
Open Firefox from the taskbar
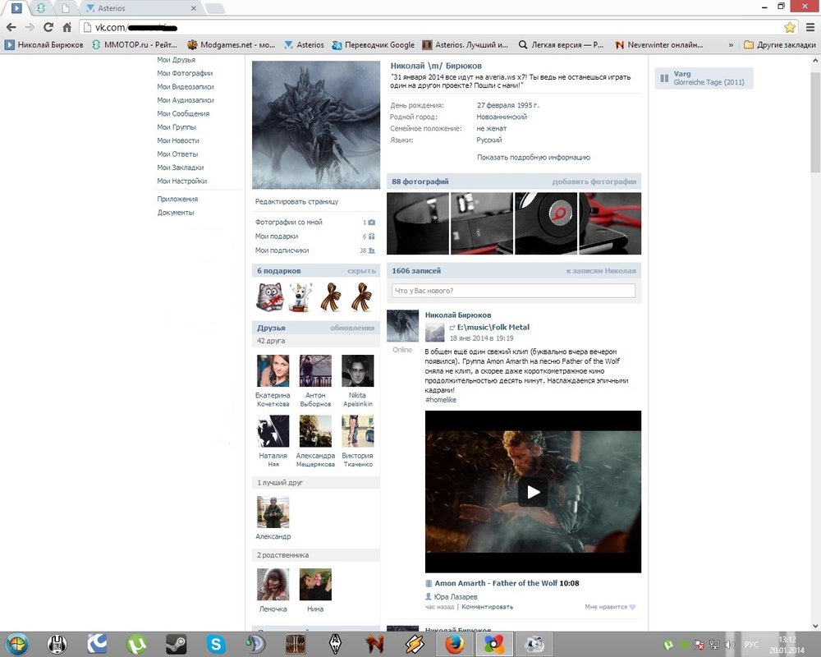[x=455, y=644]
